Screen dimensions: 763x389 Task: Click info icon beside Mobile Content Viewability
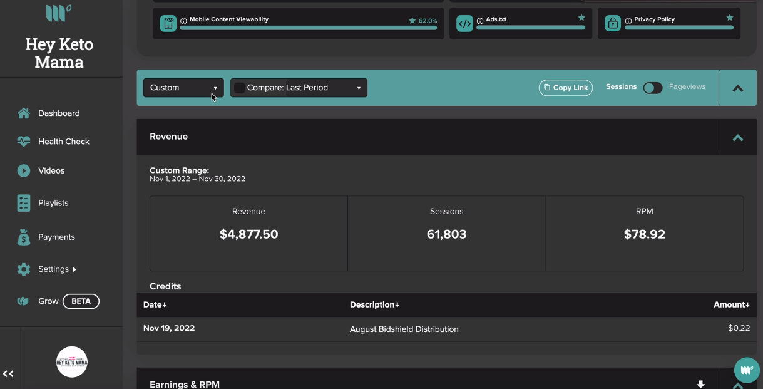pyautogui.click(x=183, y=21)
